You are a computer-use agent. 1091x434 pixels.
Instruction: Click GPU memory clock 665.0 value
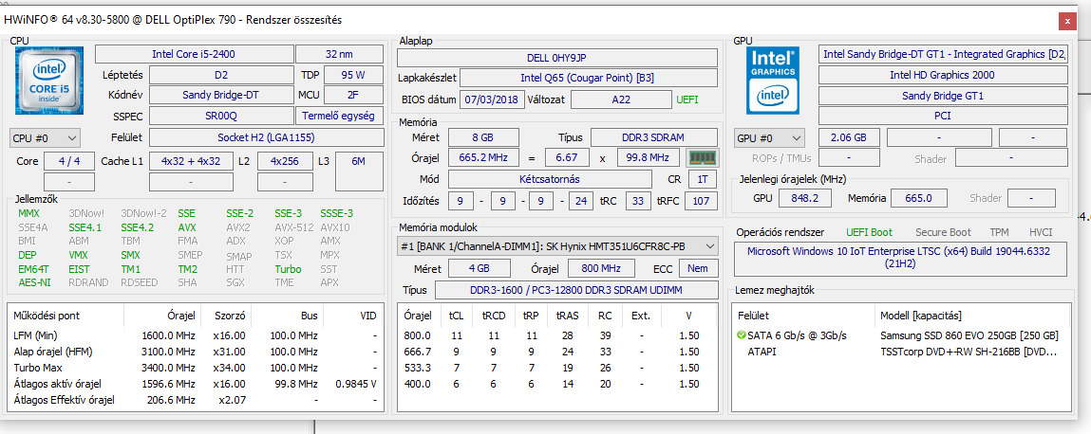pyautogui.click(x=919, y=199)
